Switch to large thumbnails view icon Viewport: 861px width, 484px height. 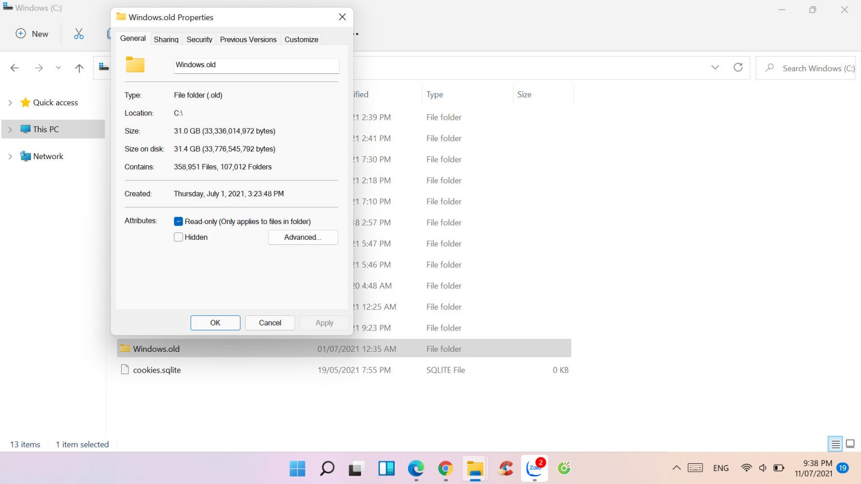(x=850, y=444)
